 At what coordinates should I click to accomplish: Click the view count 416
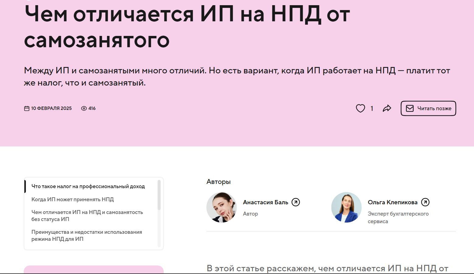[x=92, y=108]
